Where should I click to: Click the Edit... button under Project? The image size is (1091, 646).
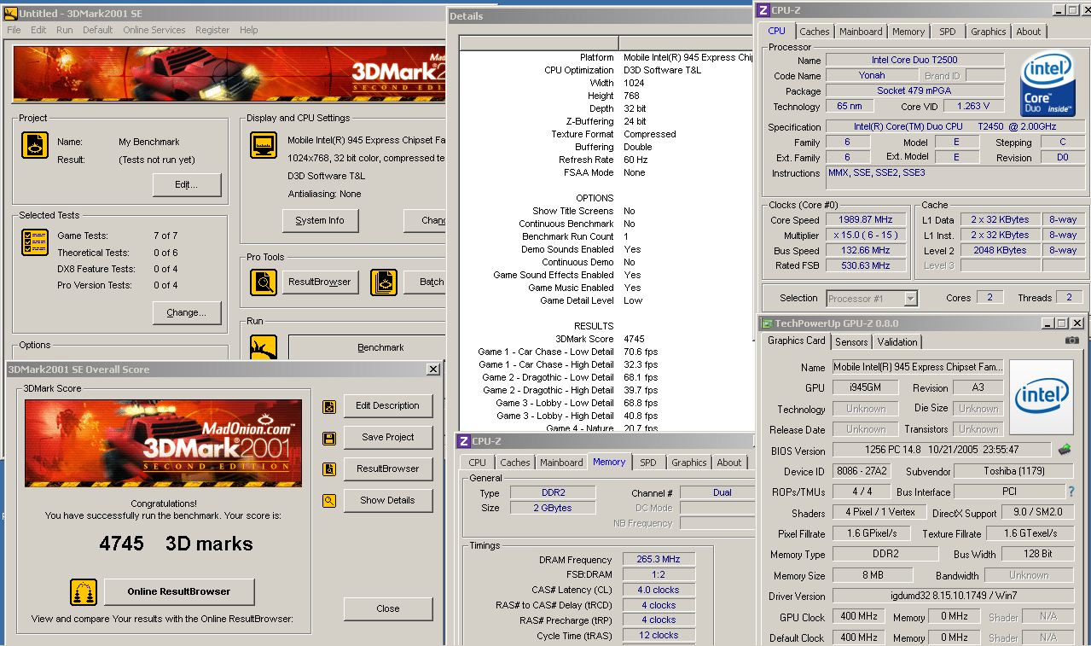(x=187, y=185)
